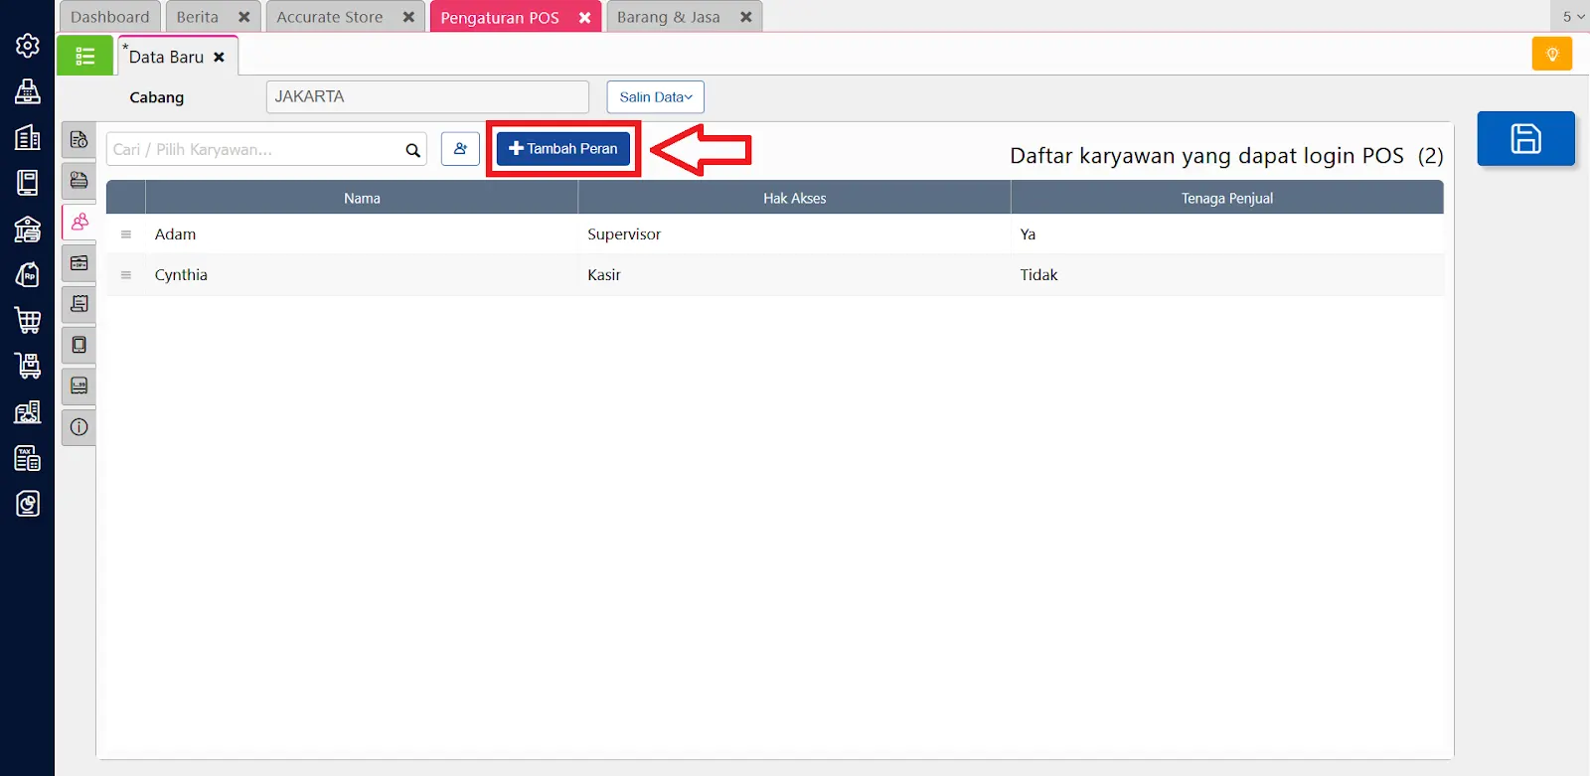
Task: Click the add employee person icon button
Action: pyautogui.click(x=460, y=149)
